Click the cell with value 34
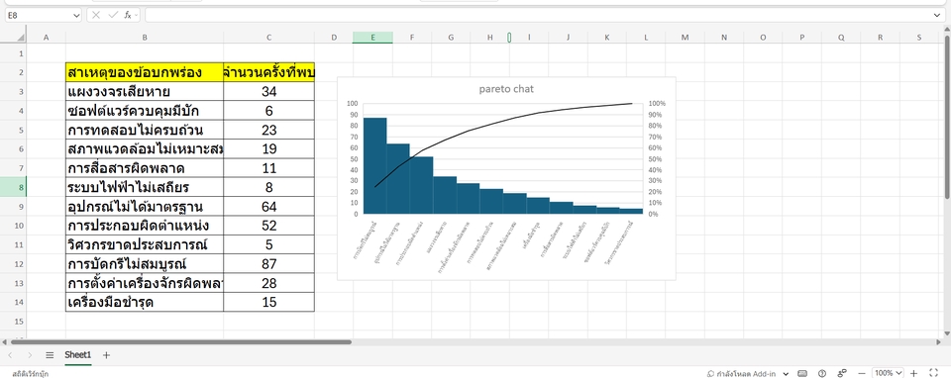This screenshot has width=951, height=378. click(268, 91)
